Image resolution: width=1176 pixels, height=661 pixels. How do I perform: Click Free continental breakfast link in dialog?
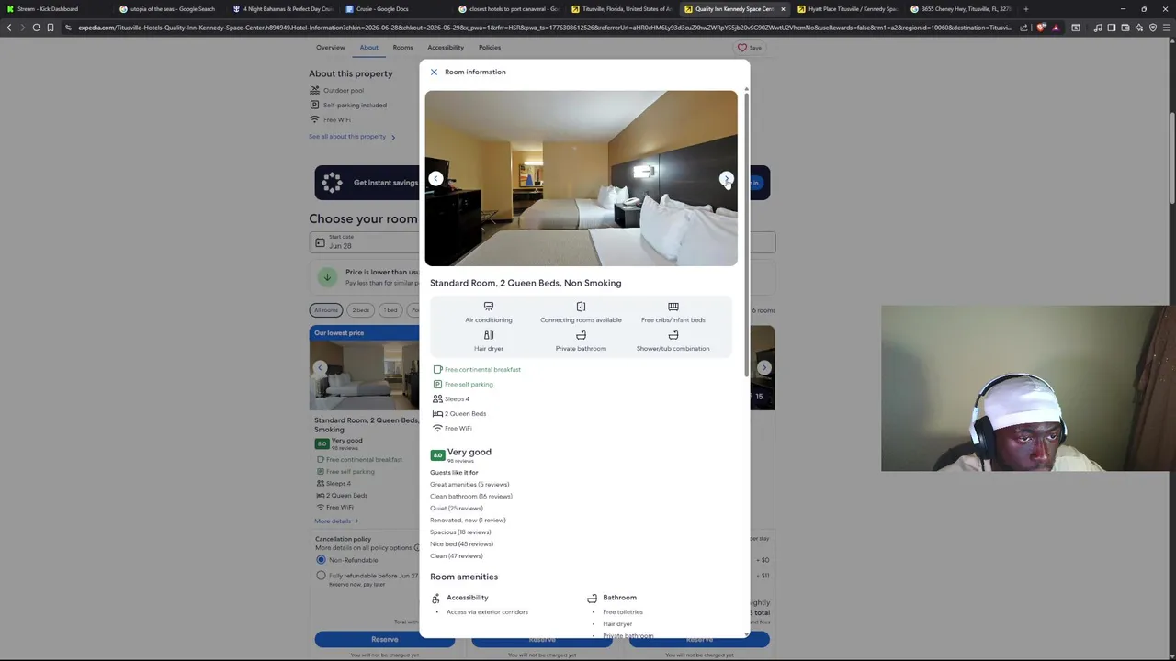[482, 369]
